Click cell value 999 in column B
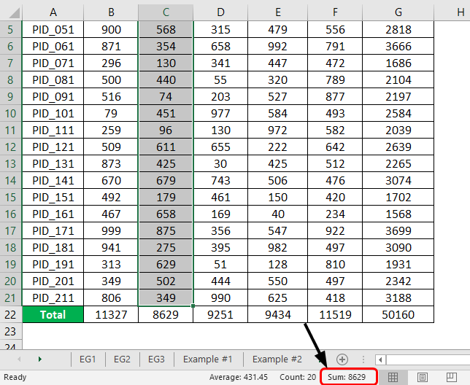 click(x=111, y=231)
